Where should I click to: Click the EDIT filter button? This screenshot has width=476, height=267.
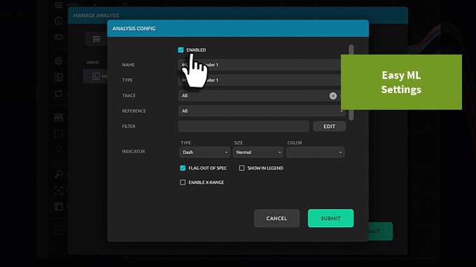330,127
